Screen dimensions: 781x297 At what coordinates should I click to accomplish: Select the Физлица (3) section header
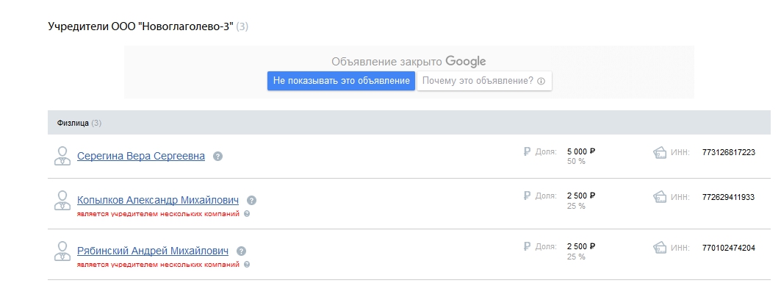click(409, 123)
